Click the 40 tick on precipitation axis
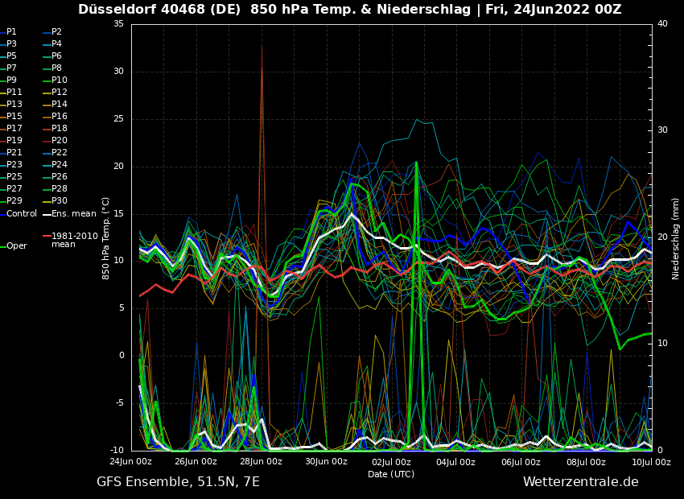The width and height of the screenshot is (684, 499). point(662,24)
